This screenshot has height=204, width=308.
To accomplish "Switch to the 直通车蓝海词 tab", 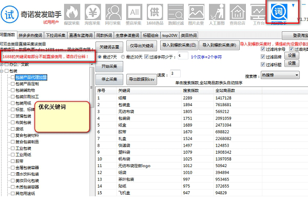I will tap(81, 35).
